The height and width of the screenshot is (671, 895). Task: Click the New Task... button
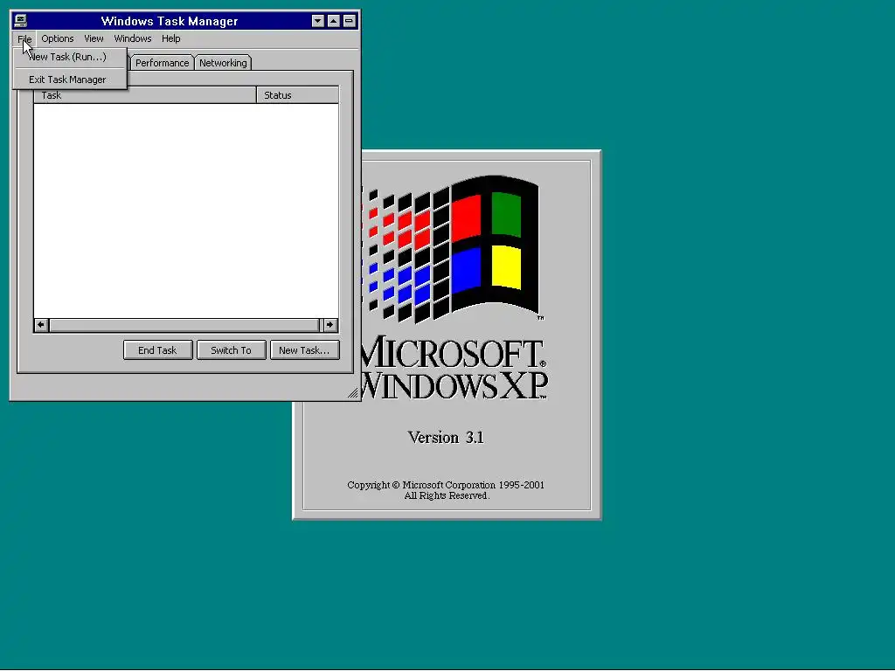305,350
